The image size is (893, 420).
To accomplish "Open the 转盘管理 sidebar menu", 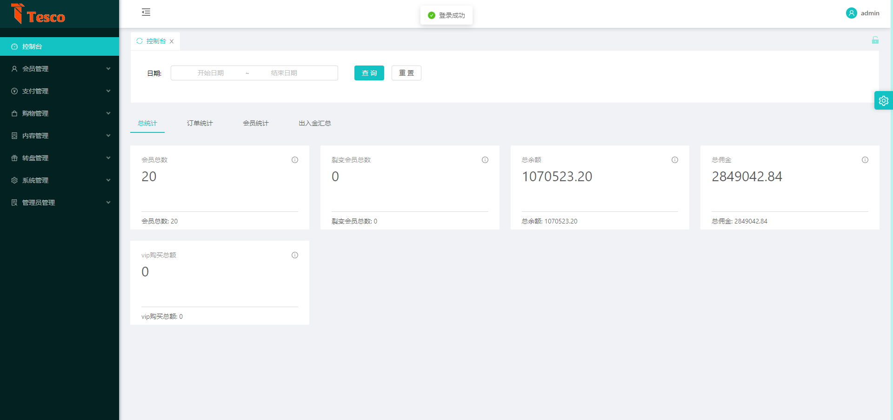I will click(60, 158).
